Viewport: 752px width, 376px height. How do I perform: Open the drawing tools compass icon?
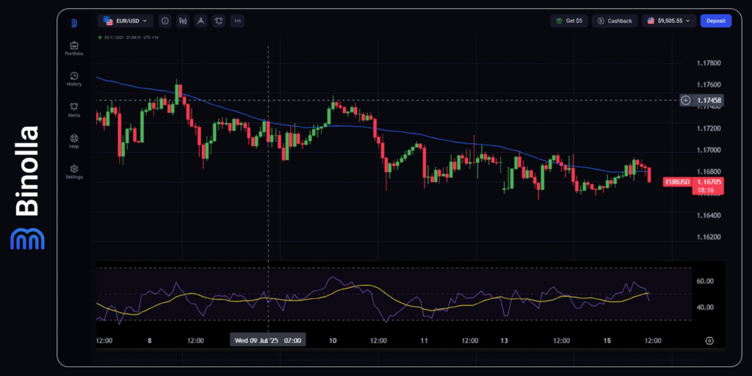[x=200, y=21]
